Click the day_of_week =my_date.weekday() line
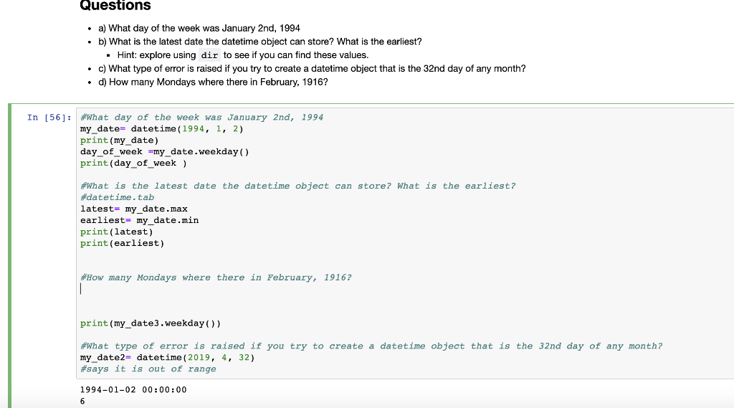Screen dimensions: 734x408 (165, 152)
